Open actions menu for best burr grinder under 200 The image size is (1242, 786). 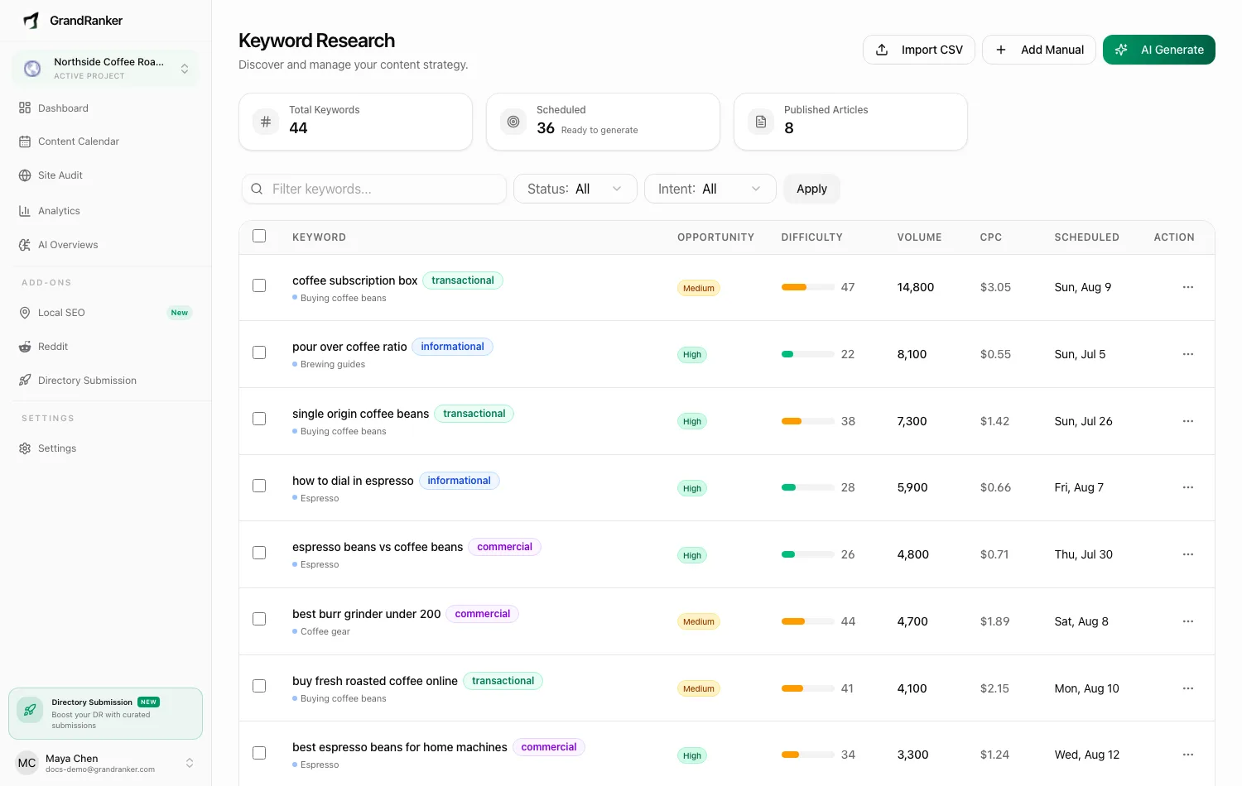pos(1188,621)
